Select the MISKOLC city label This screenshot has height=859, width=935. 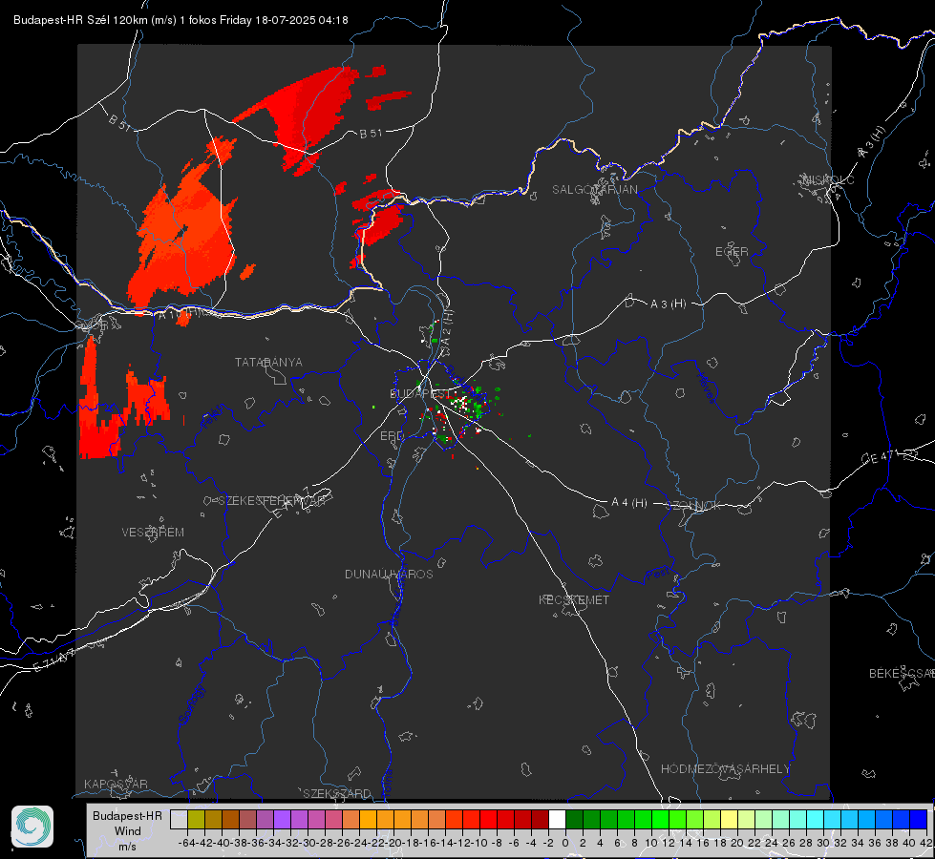[x=828, y=179]
